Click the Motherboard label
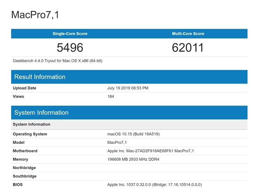The image size is (253, 192). [25, 151]
